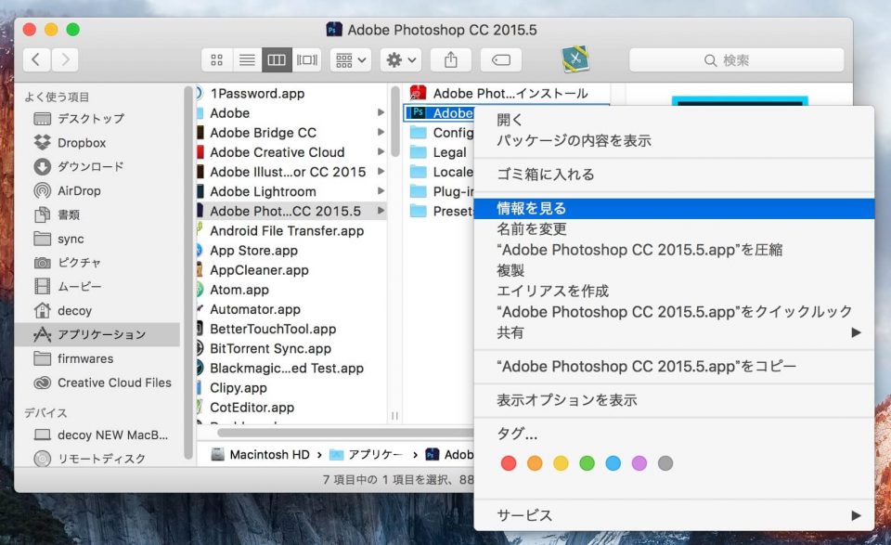Click the Applications column vertical scrollbar
891x545 pixels.
coord(395,121)
